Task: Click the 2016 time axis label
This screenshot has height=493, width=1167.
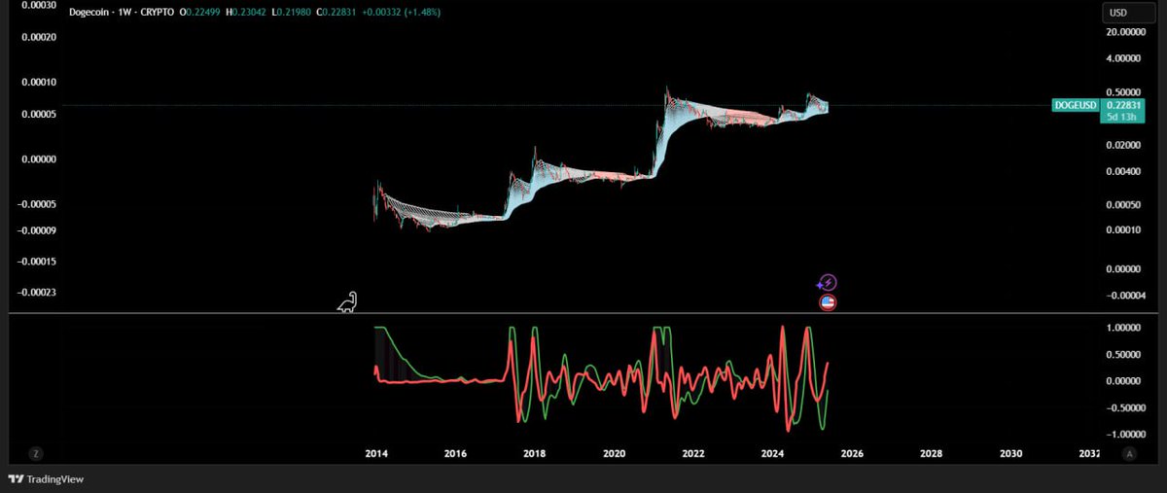Action: pos(455,453)
